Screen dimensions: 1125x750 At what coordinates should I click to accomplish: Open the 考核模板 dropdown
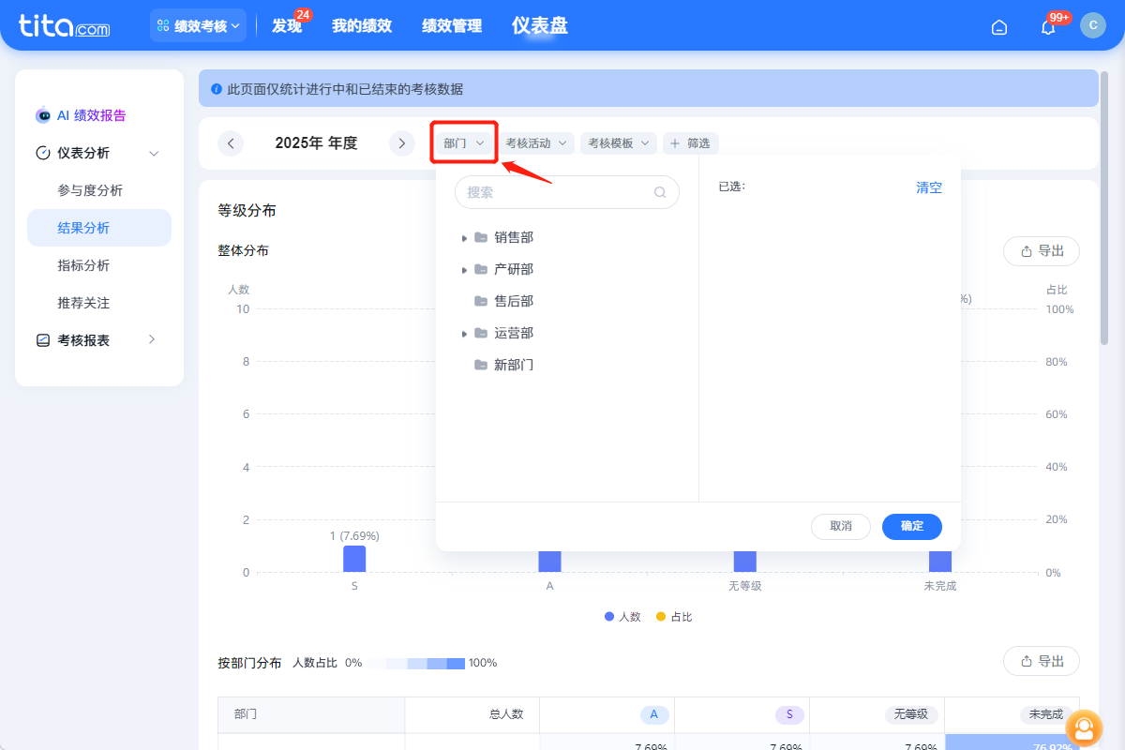[617, 142]
